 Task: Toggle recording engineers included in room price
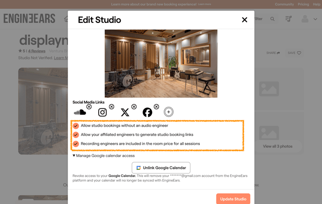point(76,144)
